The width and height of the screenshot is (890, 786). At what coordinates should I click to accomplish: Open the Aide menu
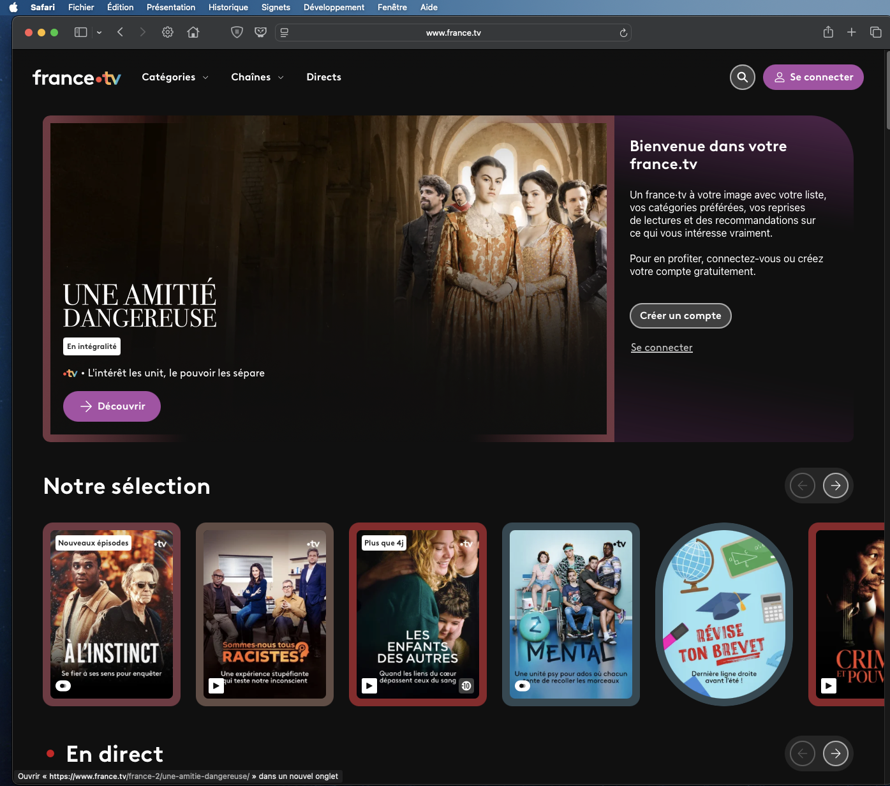(429, 8)
